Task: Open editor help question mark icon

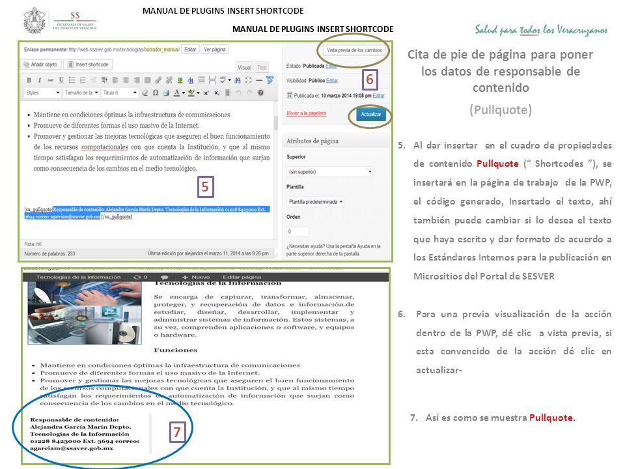Action: point(260,92)
